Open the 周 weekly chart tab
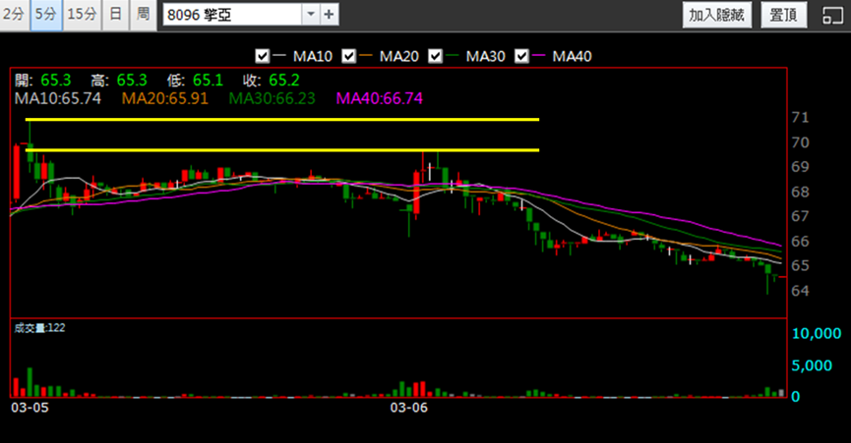 coord(144,15)
